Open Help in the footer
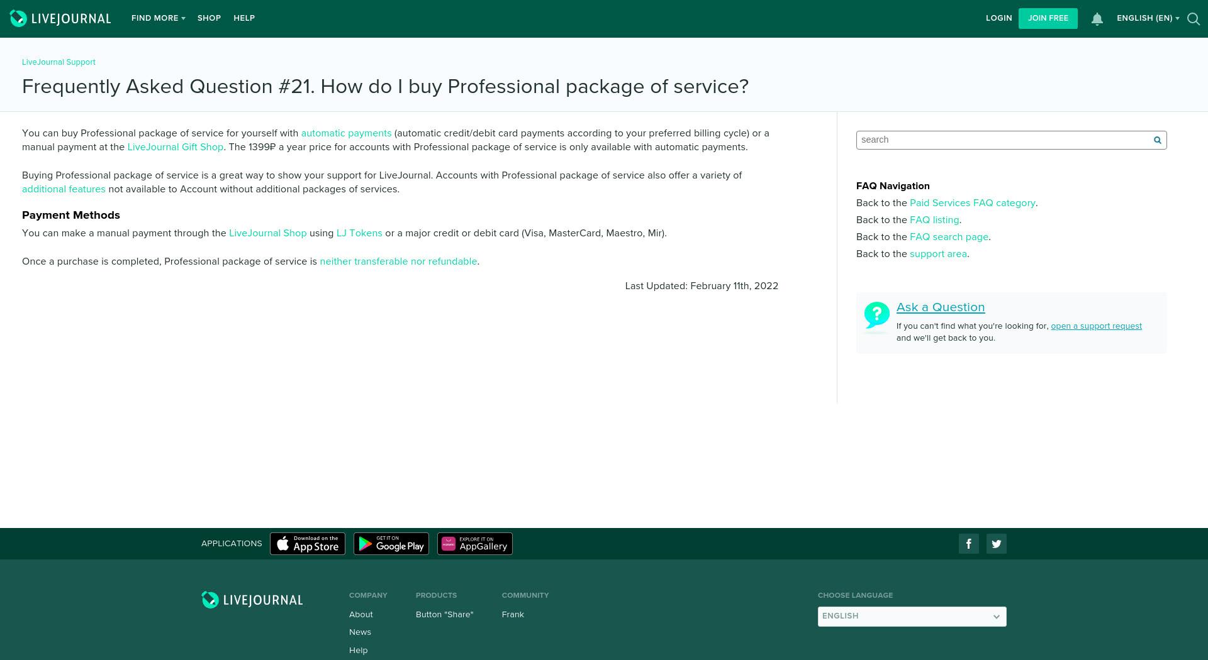Screen dimensions: 1208x660 click(358, 651)
